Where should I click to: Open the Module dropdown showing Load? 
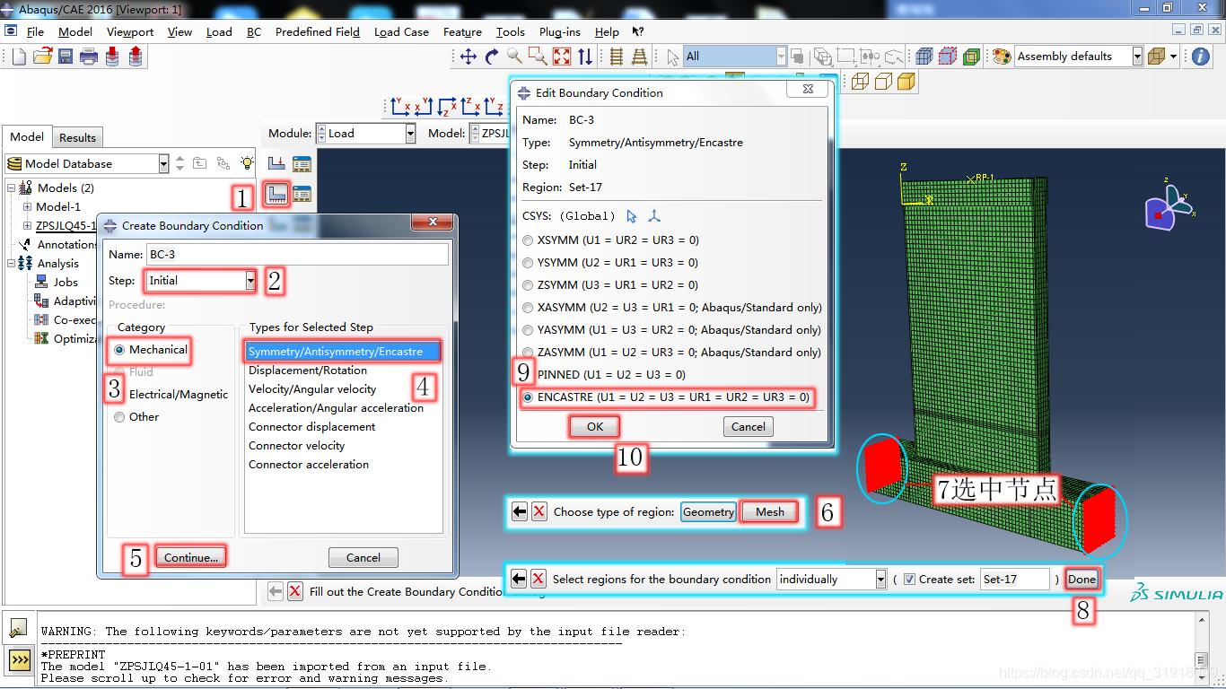coord(365,134)
